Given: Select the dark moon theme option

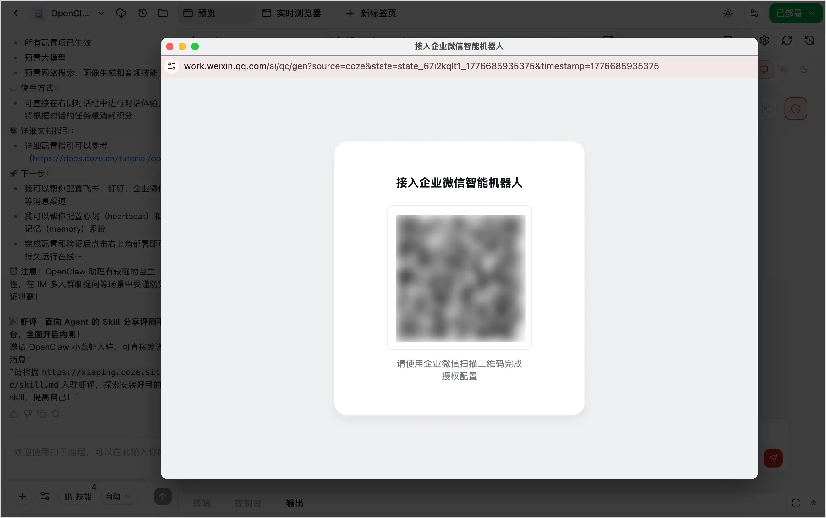Looking at the screenshot, I should (804, 69).
